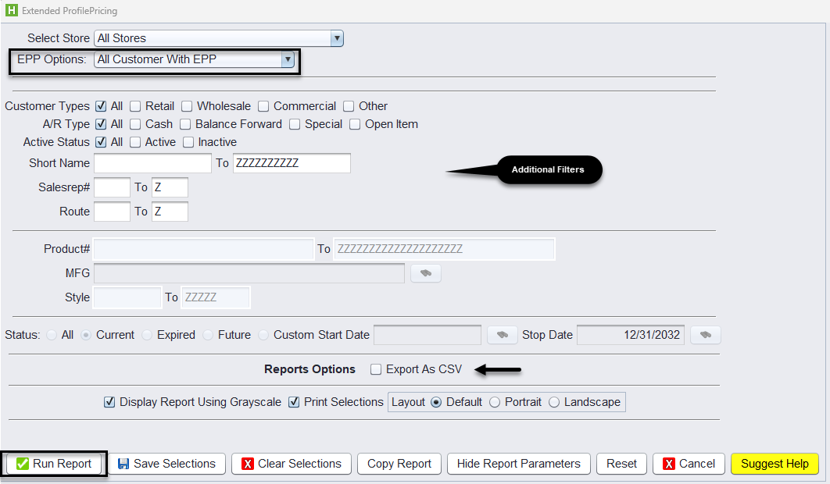Open the Select Store dropdown

tap(337, 37)
